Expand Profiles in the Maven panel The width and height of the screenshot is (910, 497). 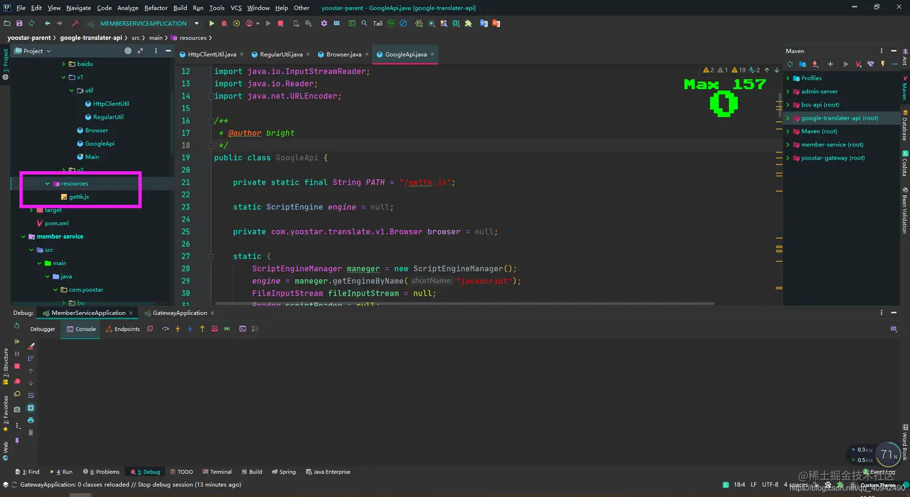click(788, 78)
